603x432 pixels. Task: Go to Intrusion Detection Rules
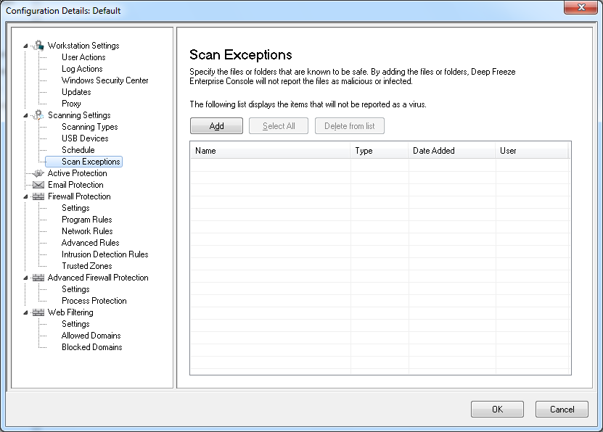coord(104,254)
